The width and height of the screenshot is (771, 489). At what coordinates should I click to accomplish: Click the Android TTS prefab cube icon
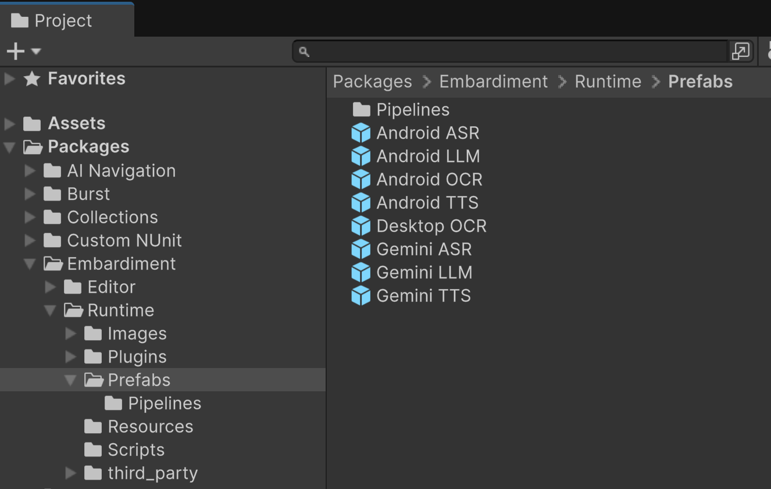click(361, 203)
